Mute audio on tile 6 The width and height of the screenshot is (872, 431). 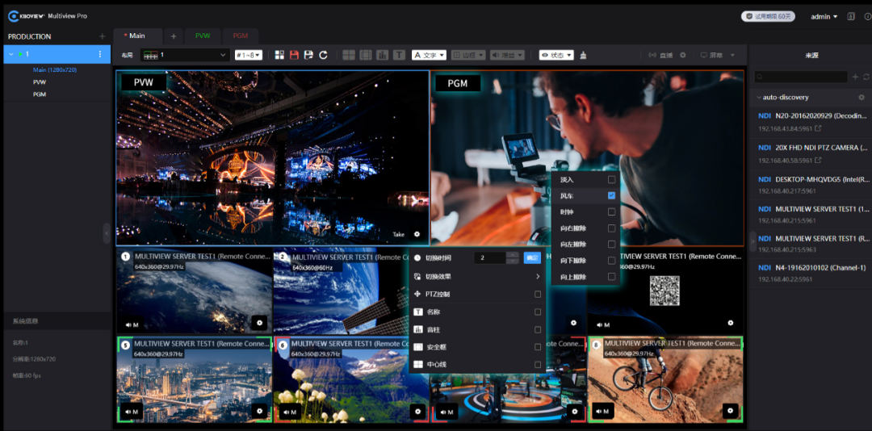290,412
